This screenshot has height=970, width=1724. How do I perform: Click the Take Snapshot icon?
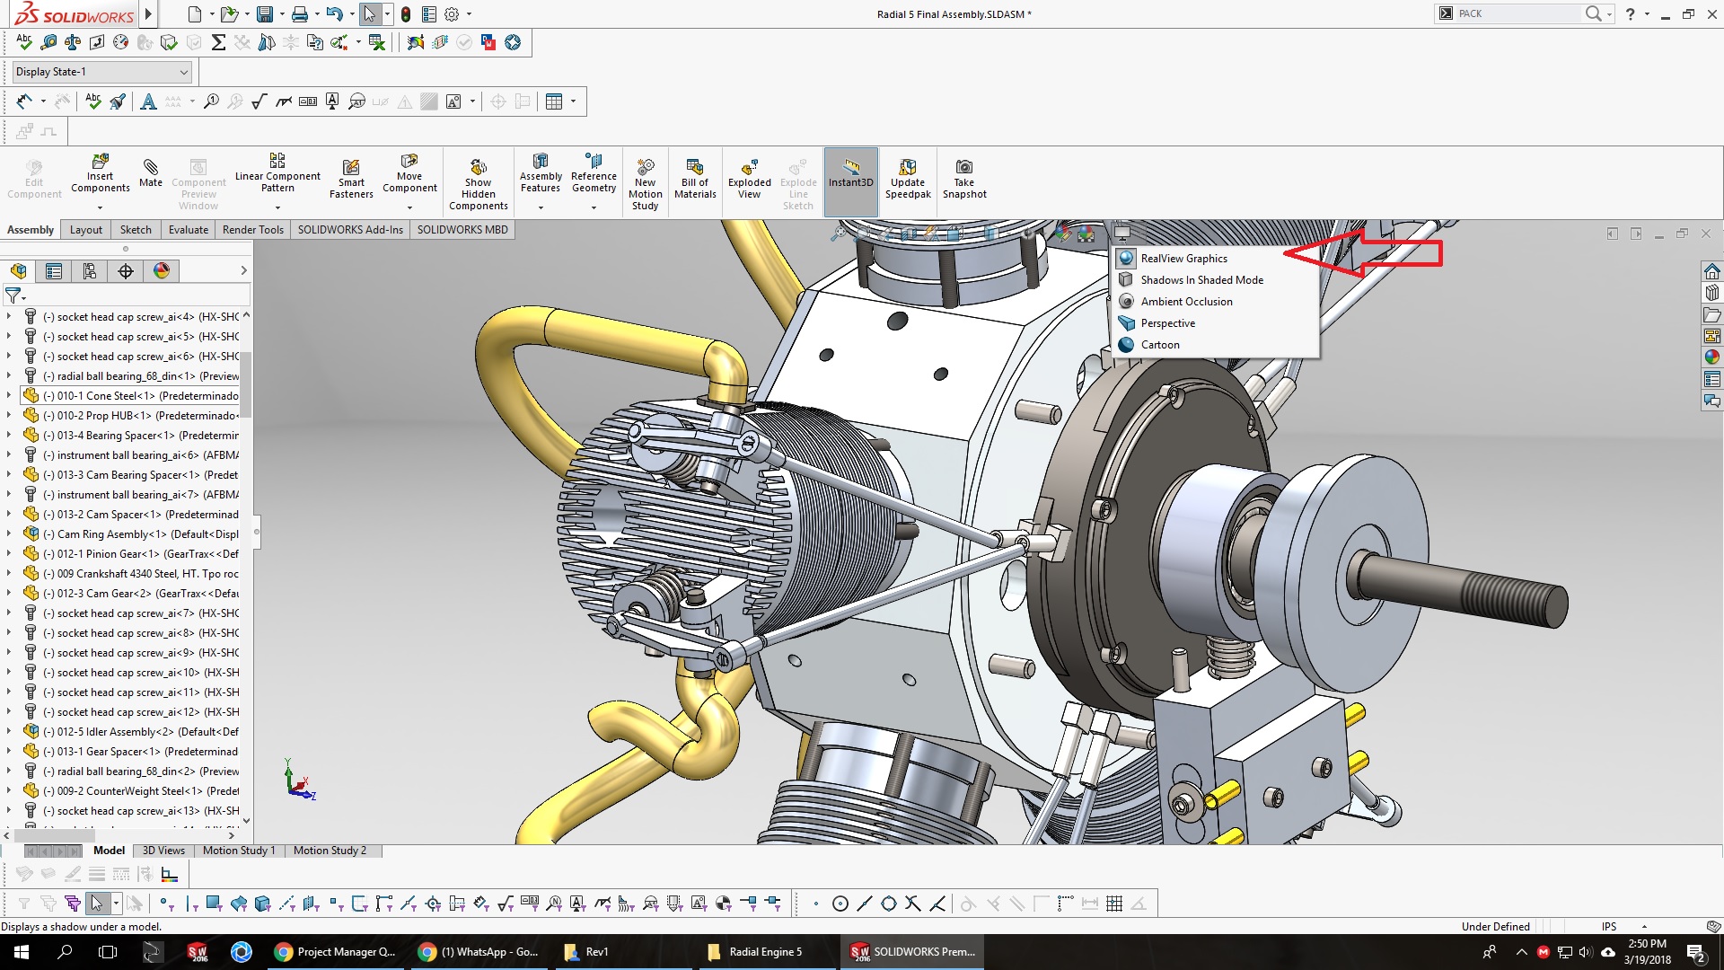[964, 168]
